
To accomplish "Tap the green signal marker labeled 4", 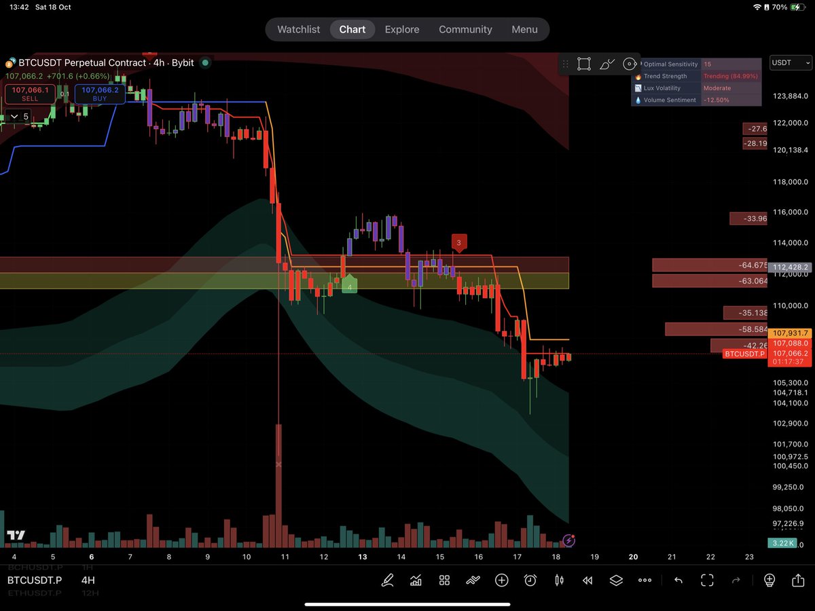I will [349, 285].
